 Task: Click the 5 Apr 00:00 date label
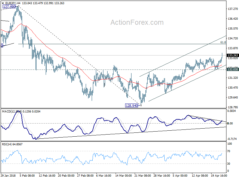tap(180, 176)
